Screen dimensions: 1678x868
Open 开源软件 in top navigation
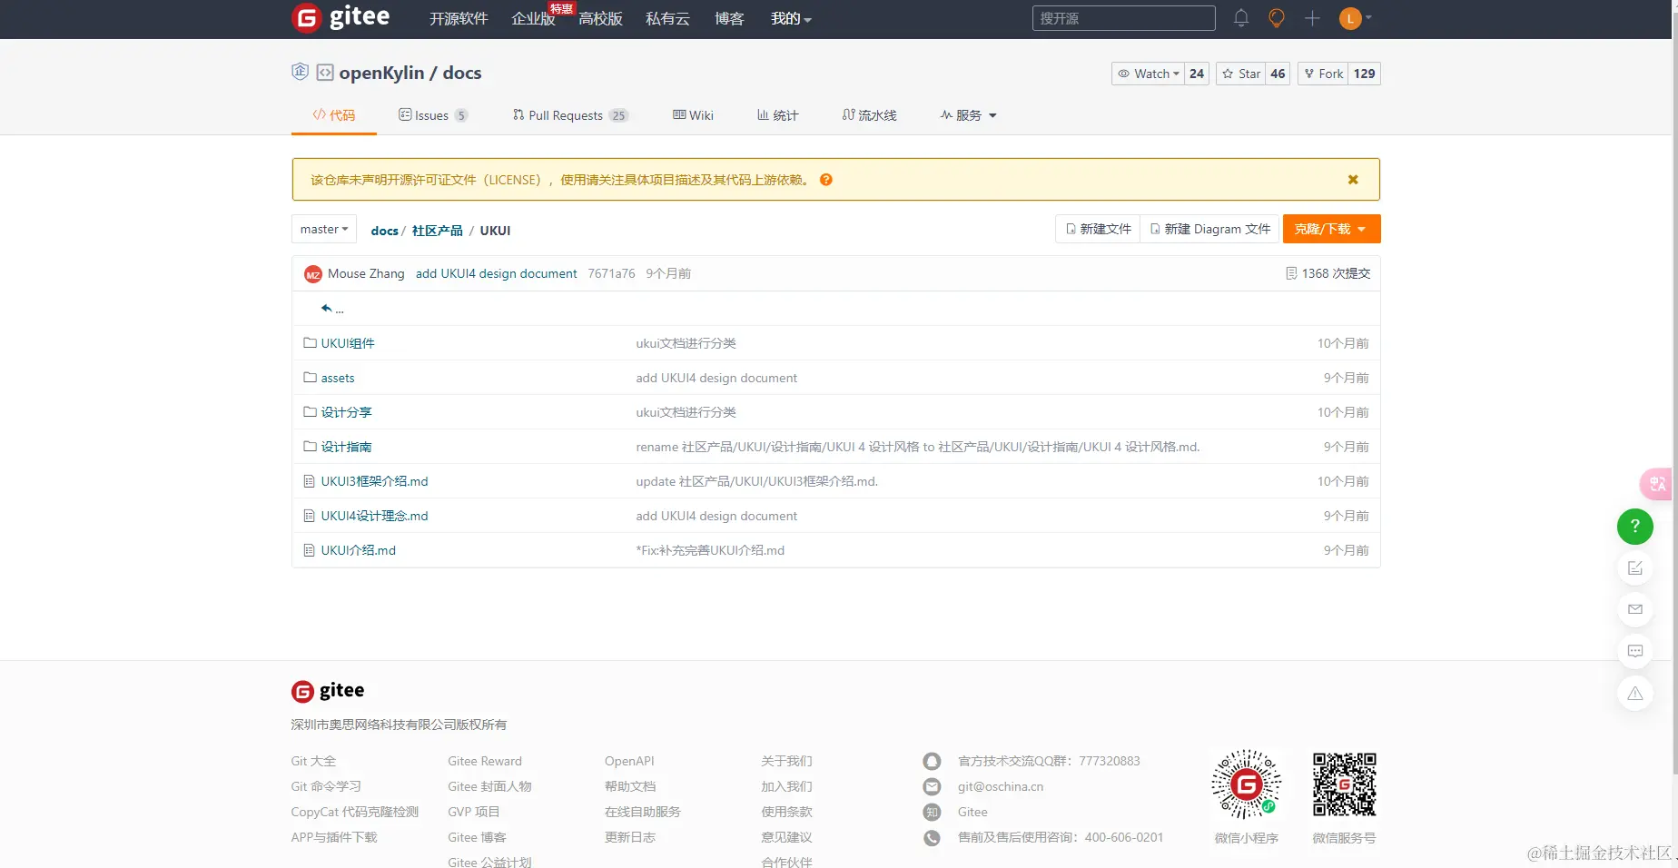coord(459,18)
